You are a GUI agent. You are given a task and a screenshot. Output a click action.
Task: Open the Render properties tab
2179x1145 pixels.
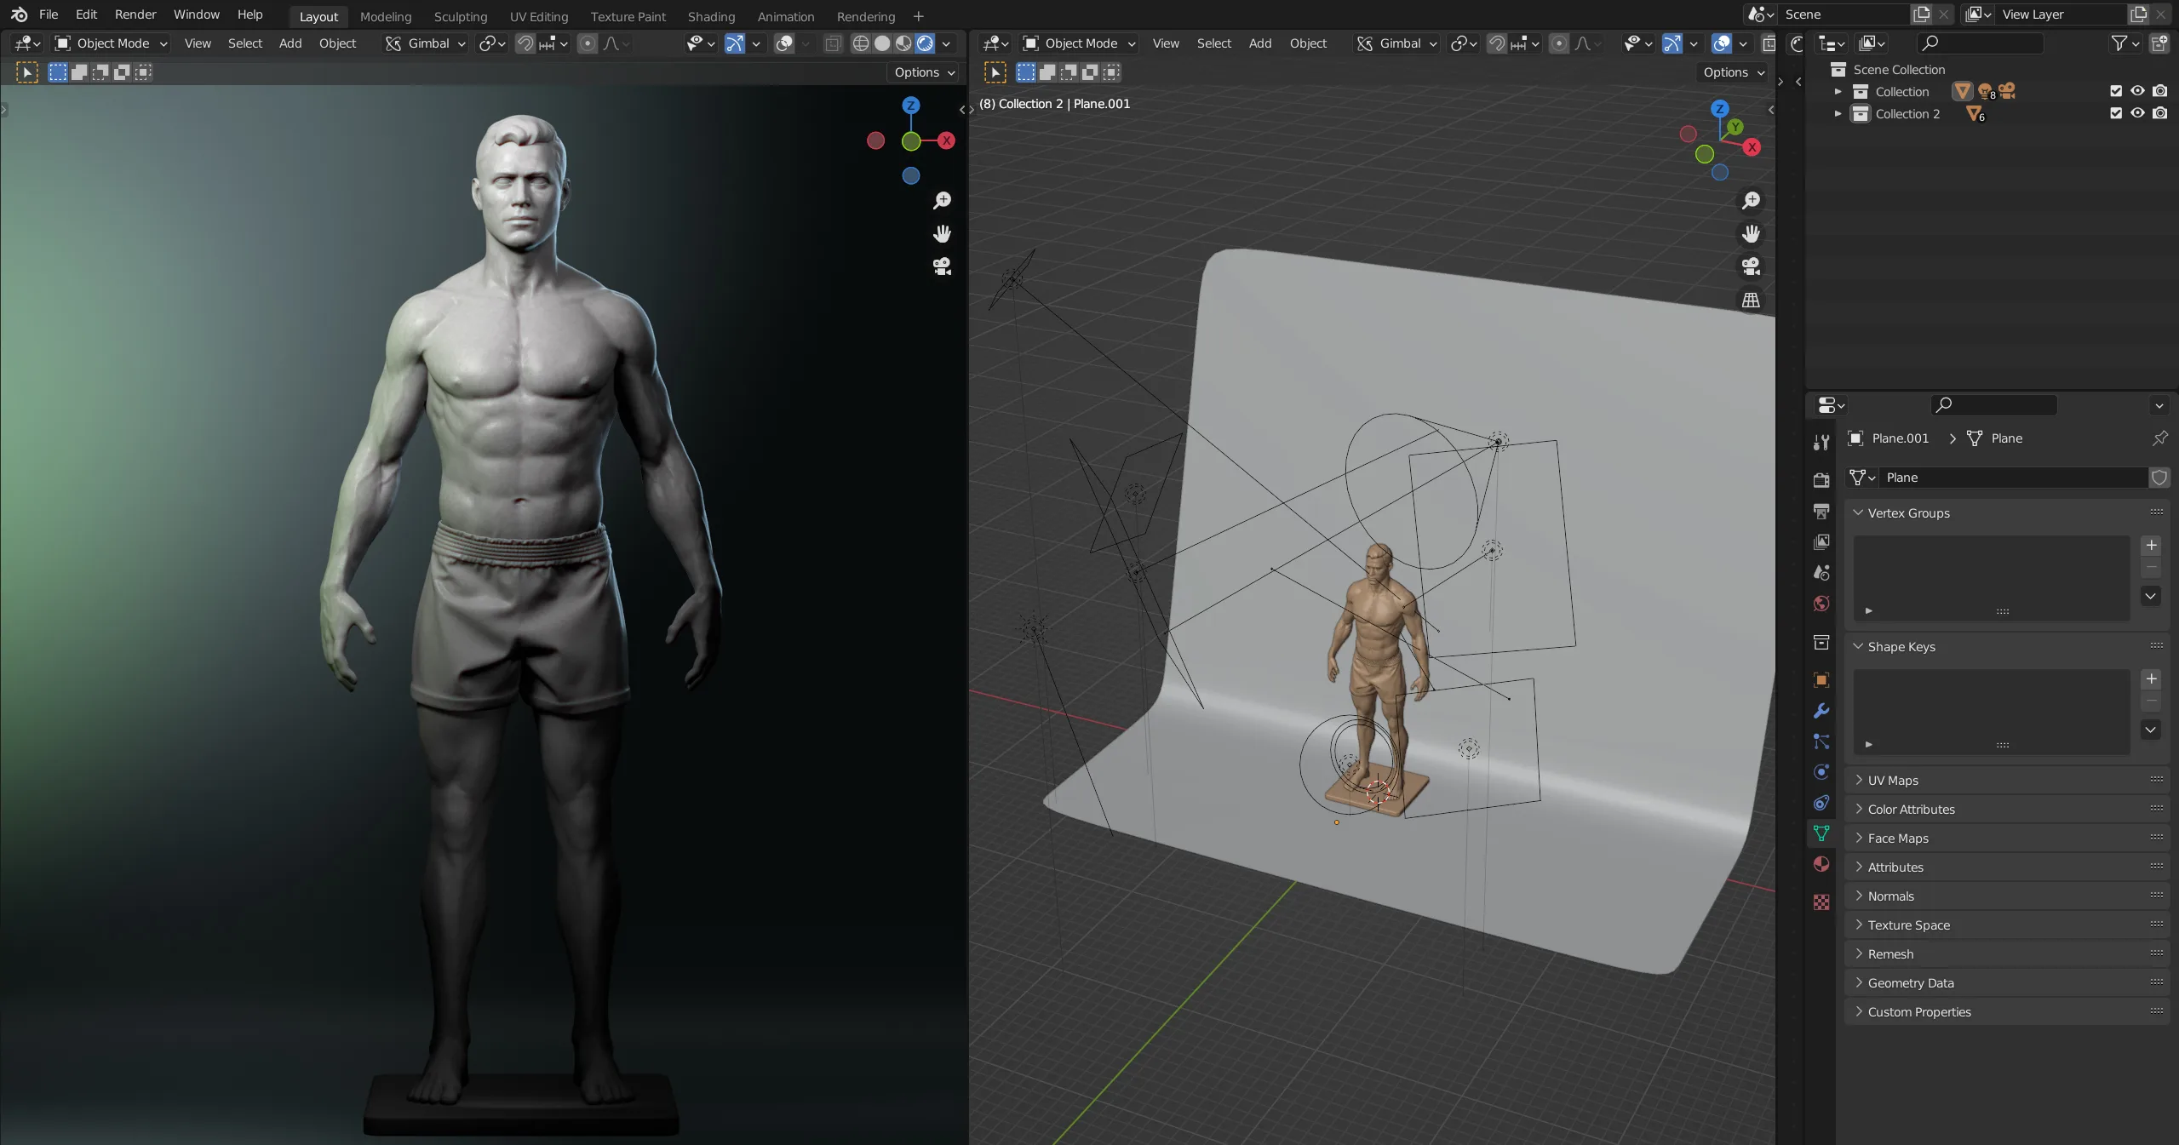click(x=1821, y=480)
